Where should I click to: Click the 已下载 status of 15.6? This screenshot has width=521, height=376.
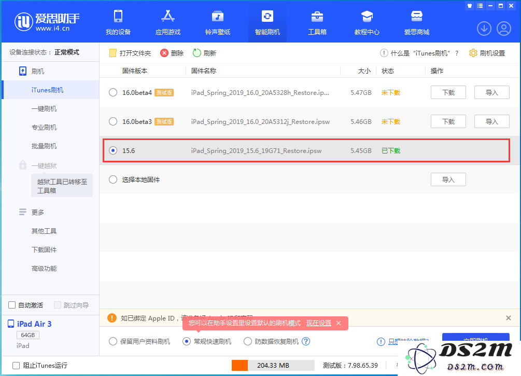tap(391, 150)
